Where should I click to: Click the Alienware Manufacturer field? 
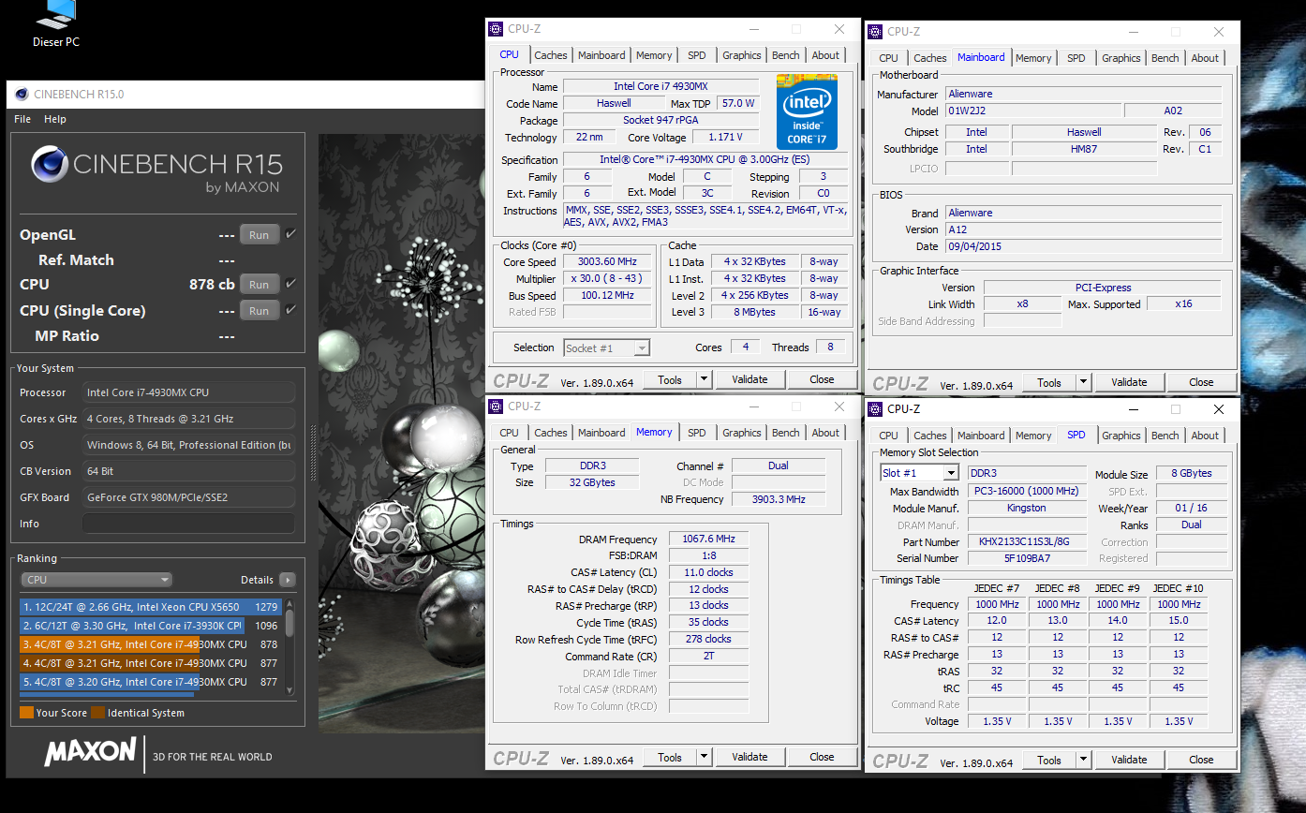pyautogui.click(x=1083, y=94)
